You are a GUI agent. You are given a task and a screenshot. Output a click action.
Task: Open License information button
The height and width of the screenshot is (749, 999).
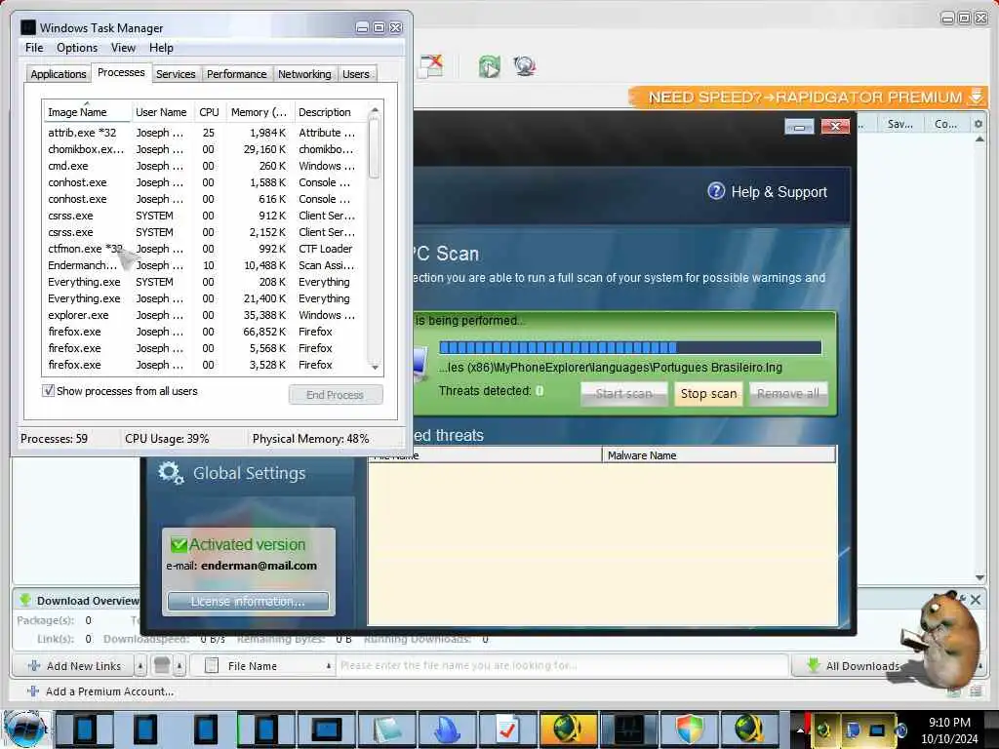248,601
